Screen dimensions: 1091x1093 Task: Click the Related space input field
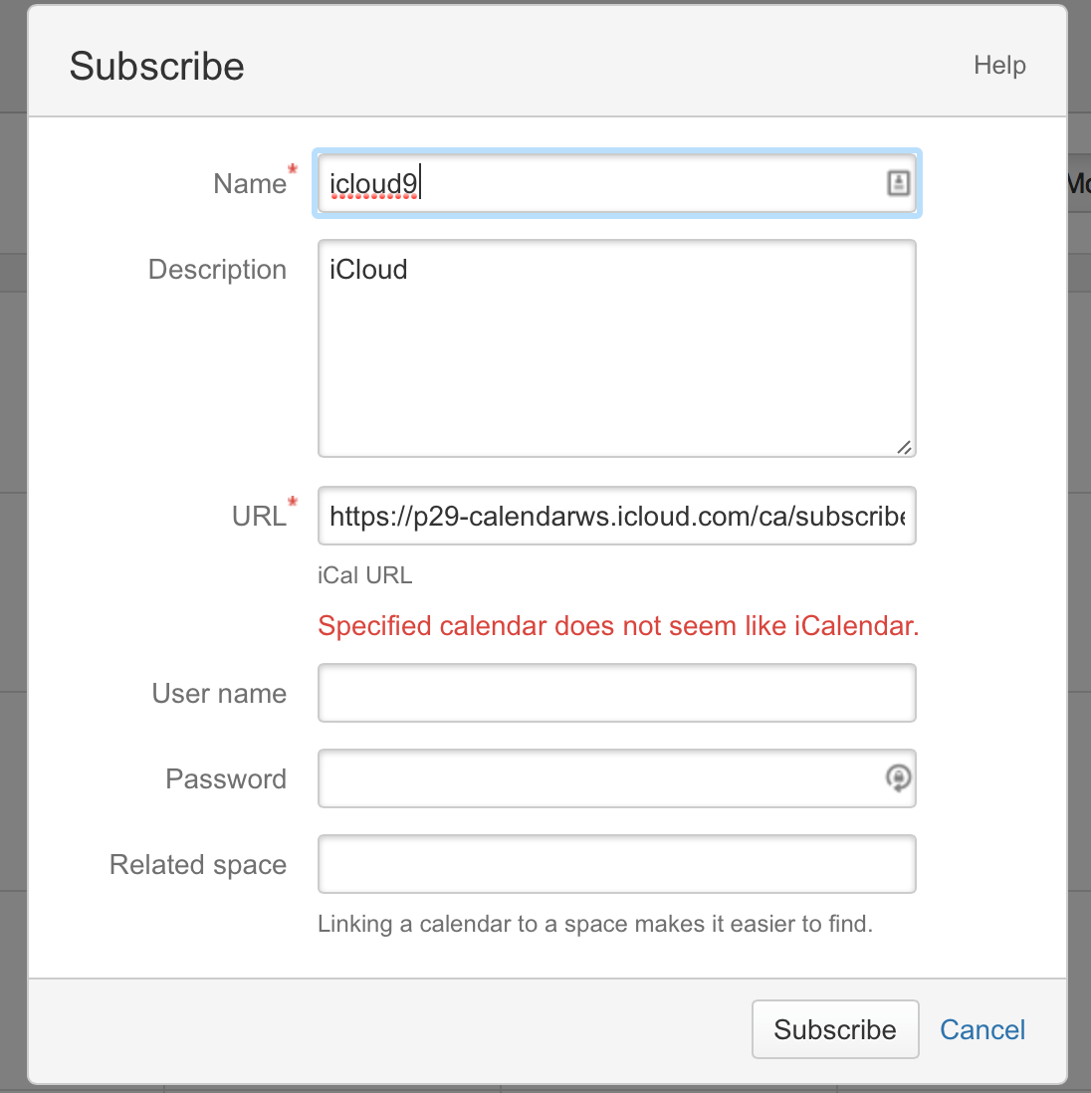pyautogui.click(x=616, y=864)
